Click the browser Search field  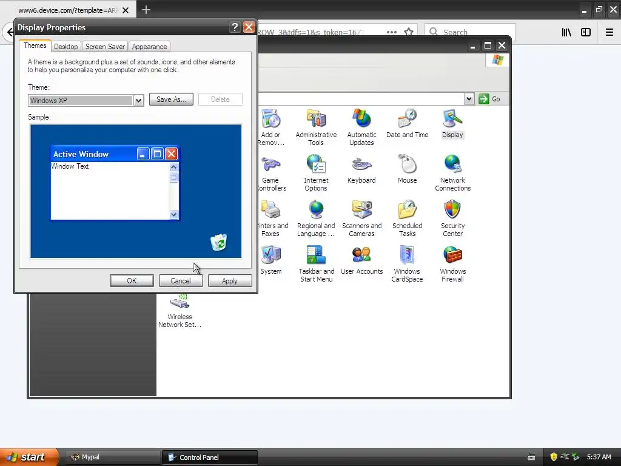[470, 32]
